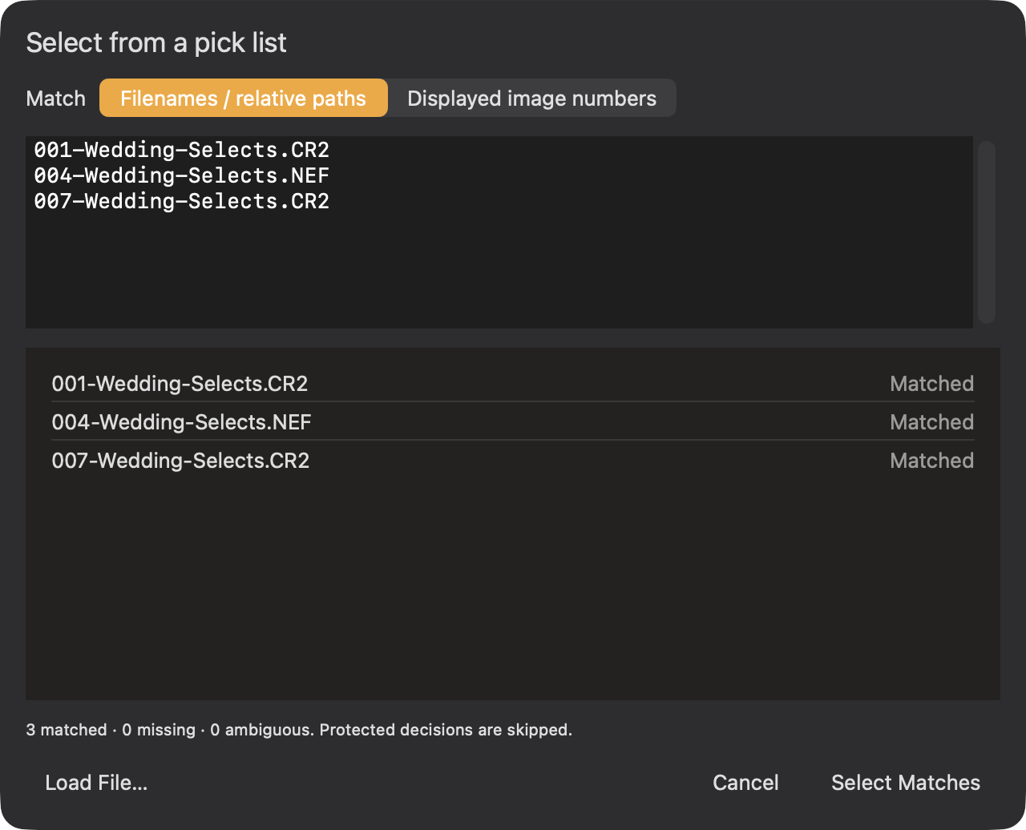
Task: Place cursor on 007-Wedding-Selects.CR2 line in editor
Action: (182, 201)
